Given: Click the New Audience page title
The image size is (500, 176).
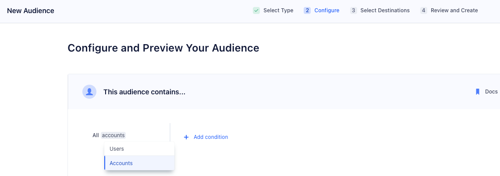Looking at the screenshot, I should 31,10.
